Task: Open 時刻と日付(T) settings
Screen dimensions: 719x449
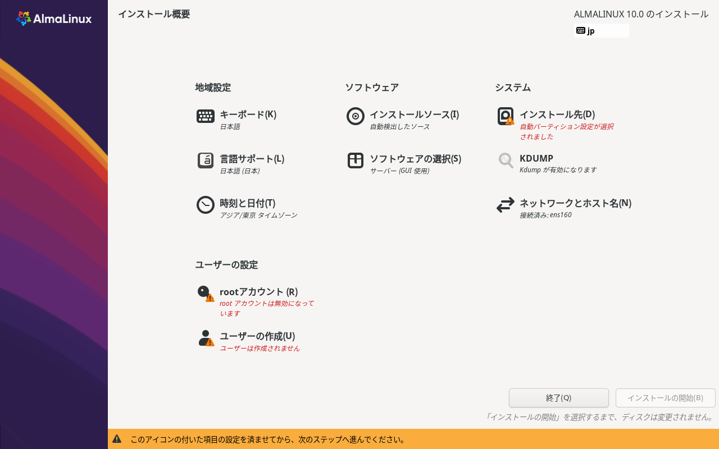Action: [x=248, y=203]
